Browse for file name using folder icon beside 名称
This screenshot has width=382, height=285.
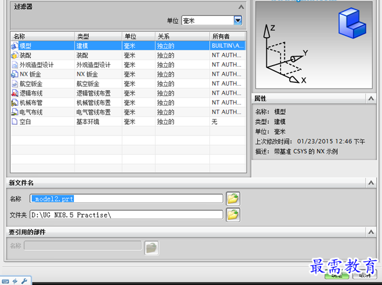233,199
